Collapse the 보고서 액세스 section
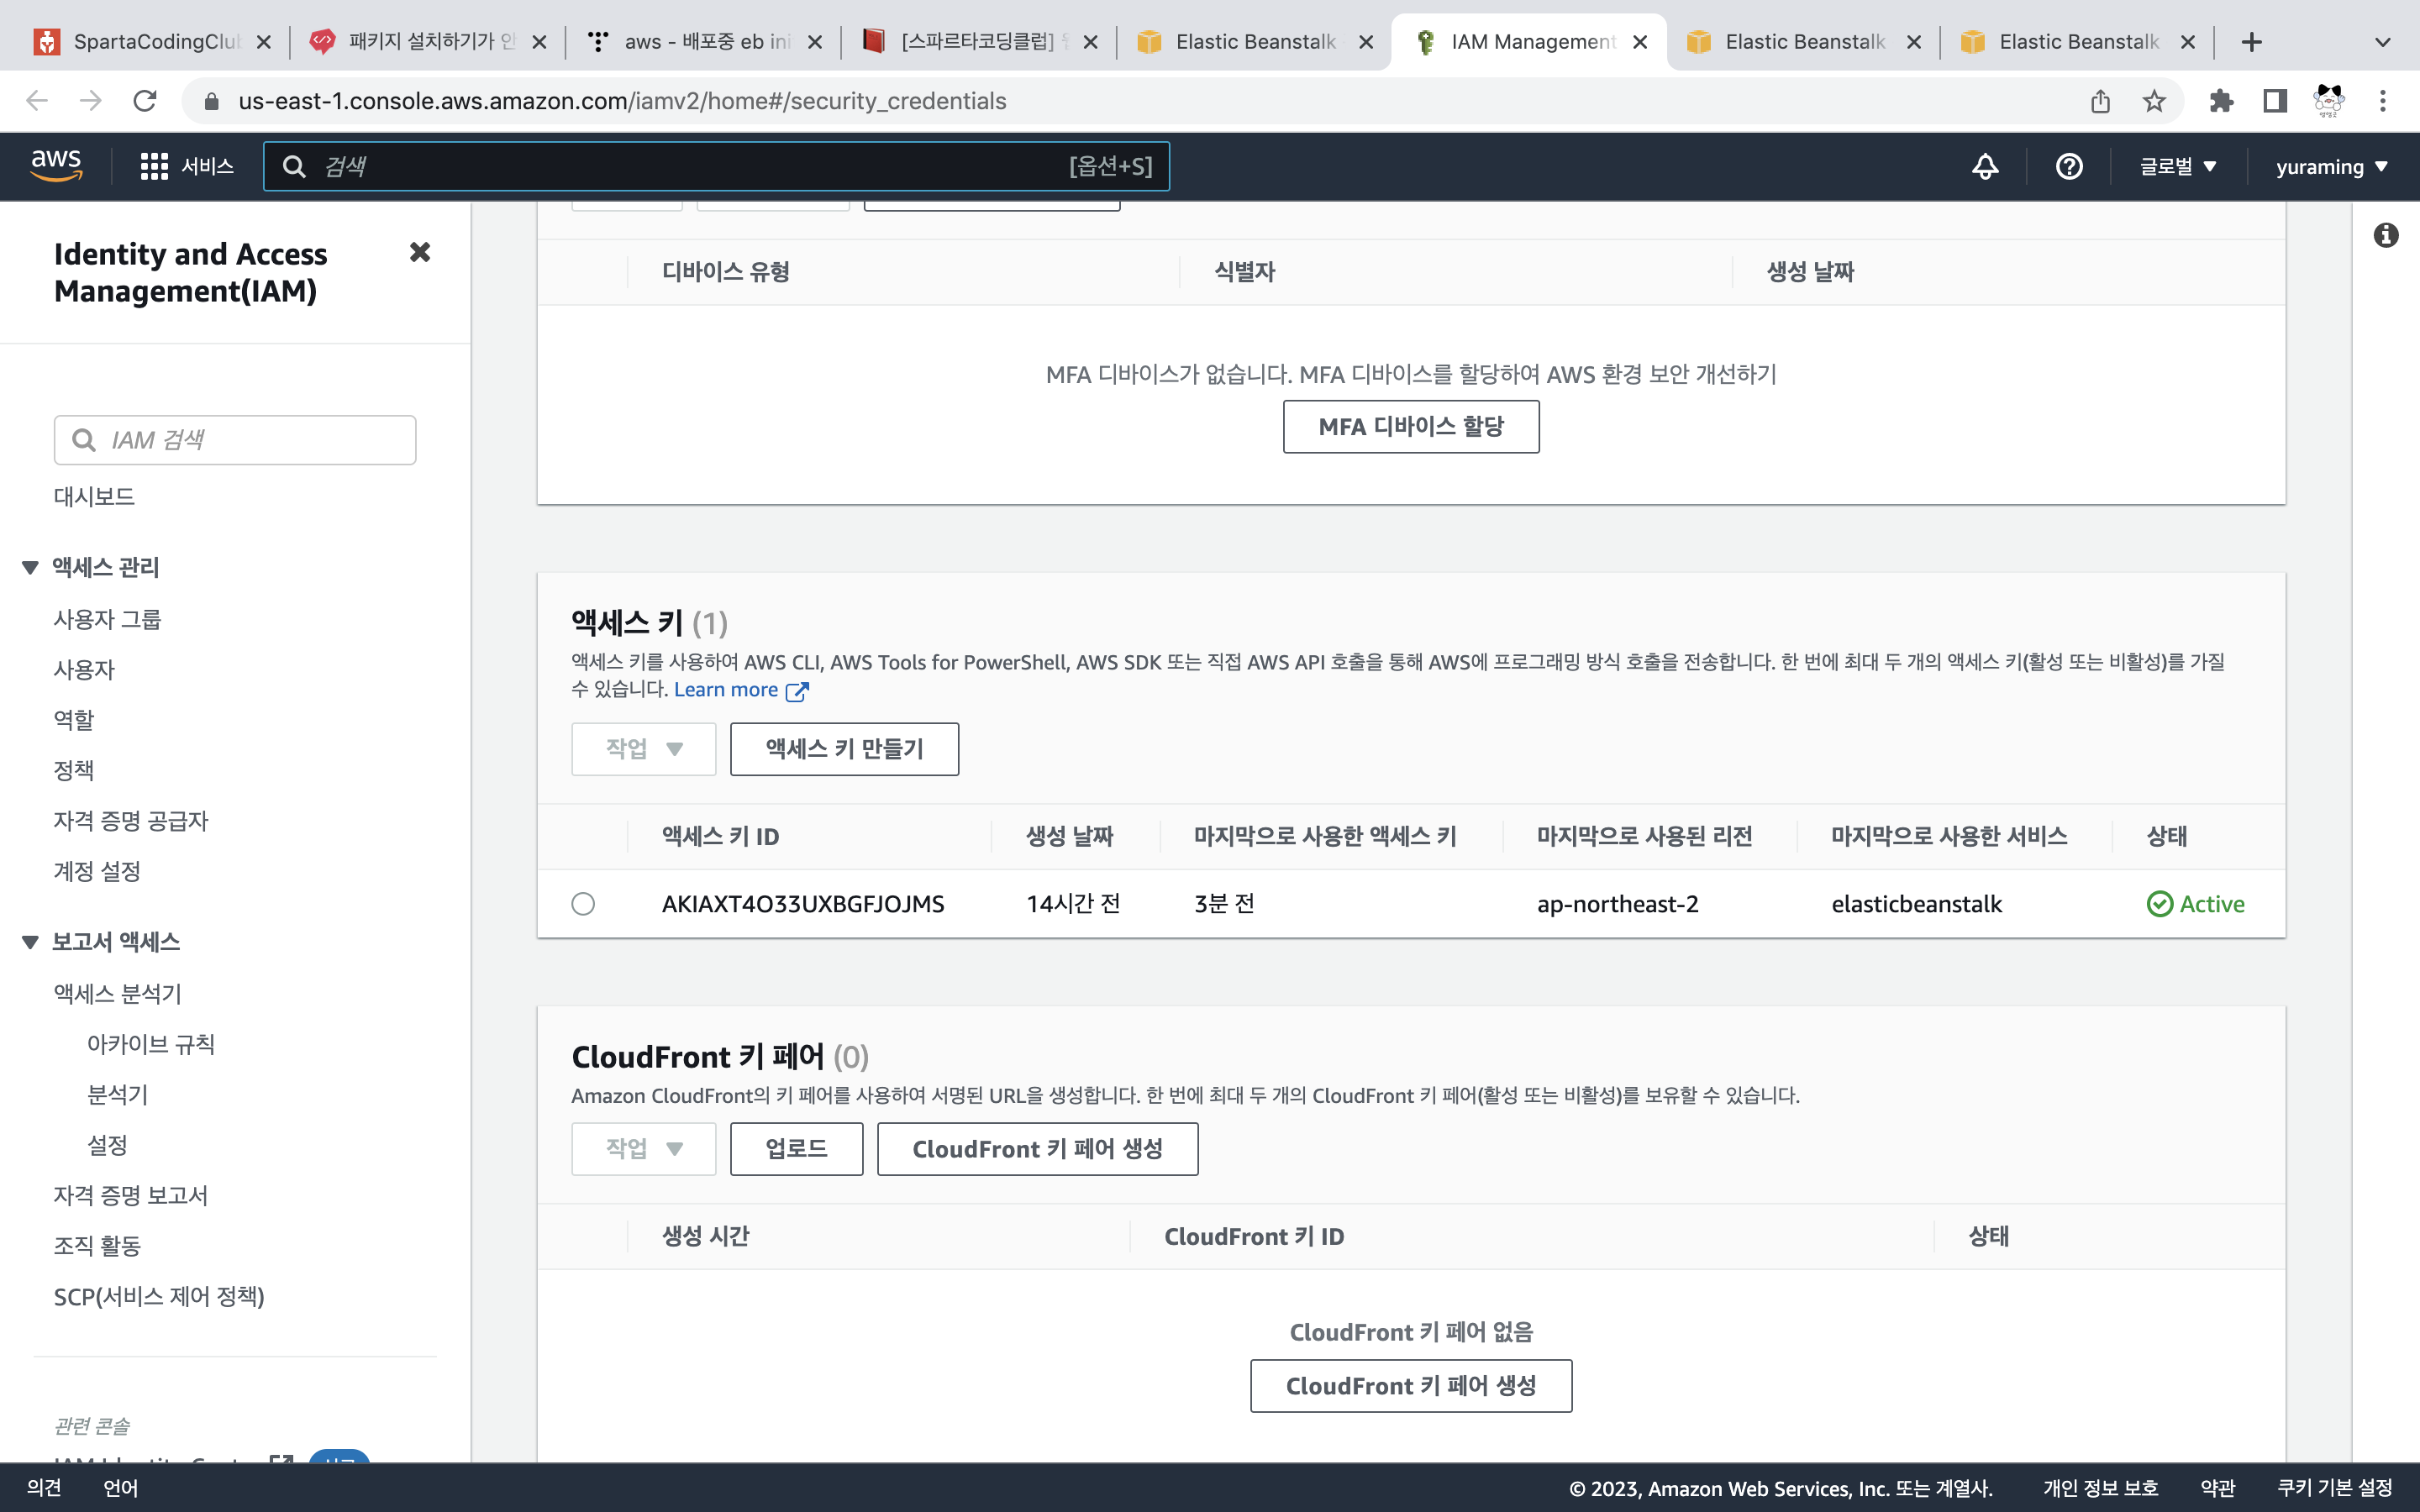Viewport: 2420px width, 1512px height. click(30, 942)
